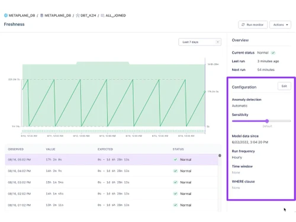Select the 08/16, 04:02 PM observation

click(111, 171)
